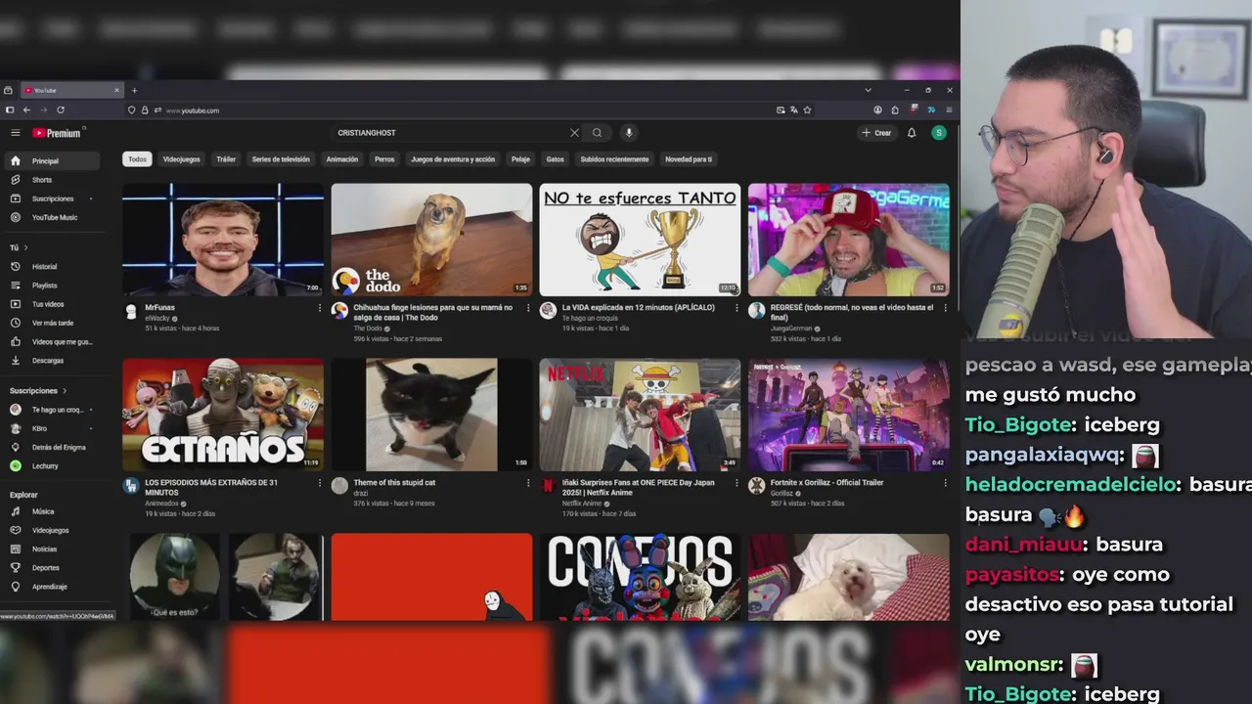The image size is (1252, 704).
Task: Open browser application hamburger menu
Action: [949, 110]
